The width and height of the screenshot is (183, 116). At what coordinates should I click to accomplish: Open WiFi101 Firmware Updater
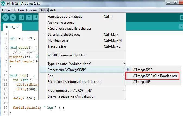coord(82,55)
